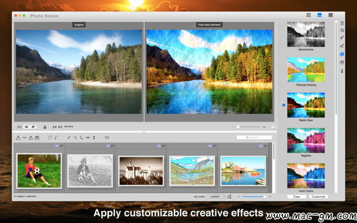Go to the previous image arrow
Screen dimensions: 357x223
click(55, 127)
